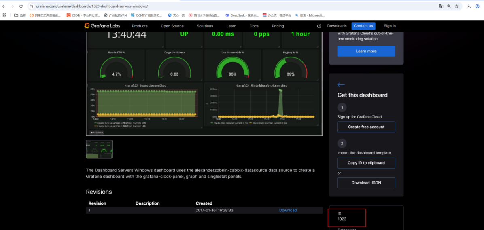The width and height of the screenshot is (484, 230).
Task: Click the Revision column header
Action: click(x=97, y=203)
